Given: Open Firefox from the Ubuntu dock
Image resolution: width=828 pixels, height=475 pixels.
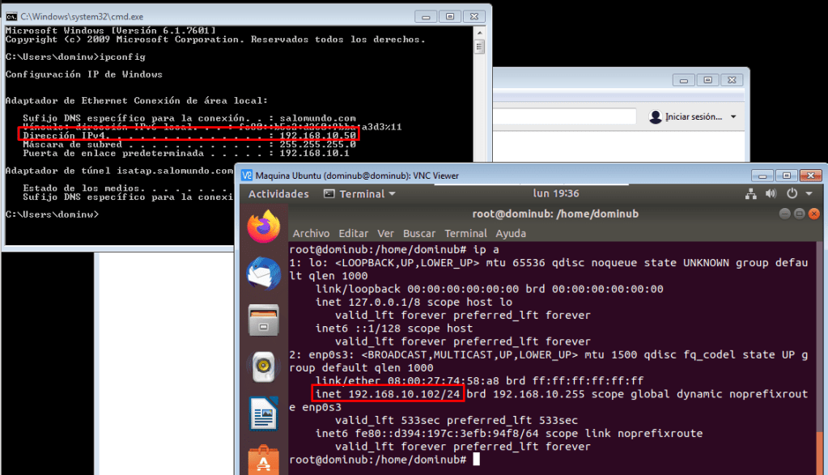Looking at the screenshot, I should [x=263, y=227].
